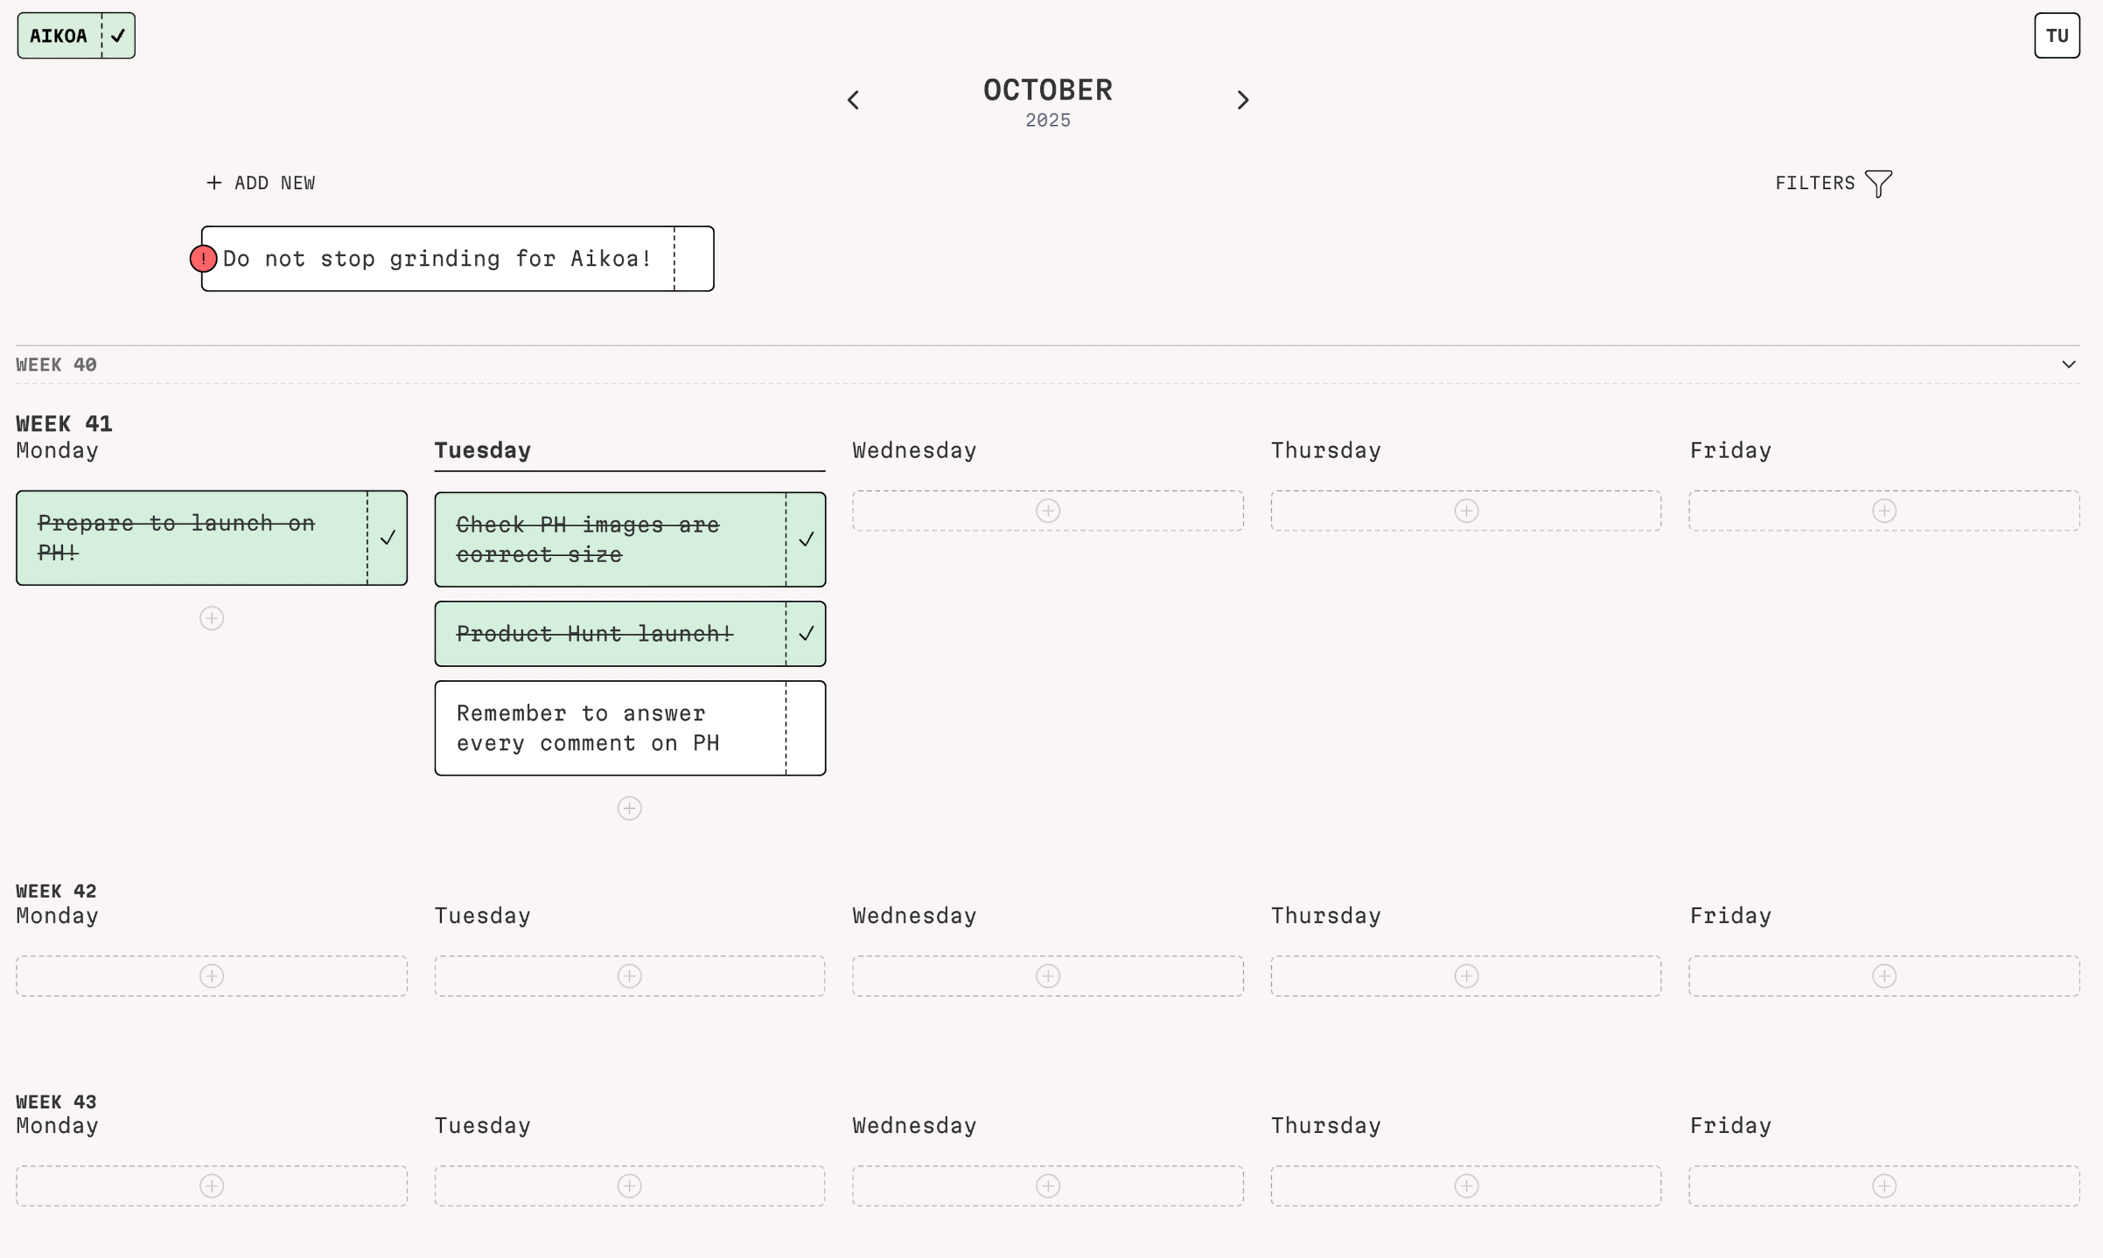Add task below Week 41 Tuesday's tasks

[x=630, y=809]
